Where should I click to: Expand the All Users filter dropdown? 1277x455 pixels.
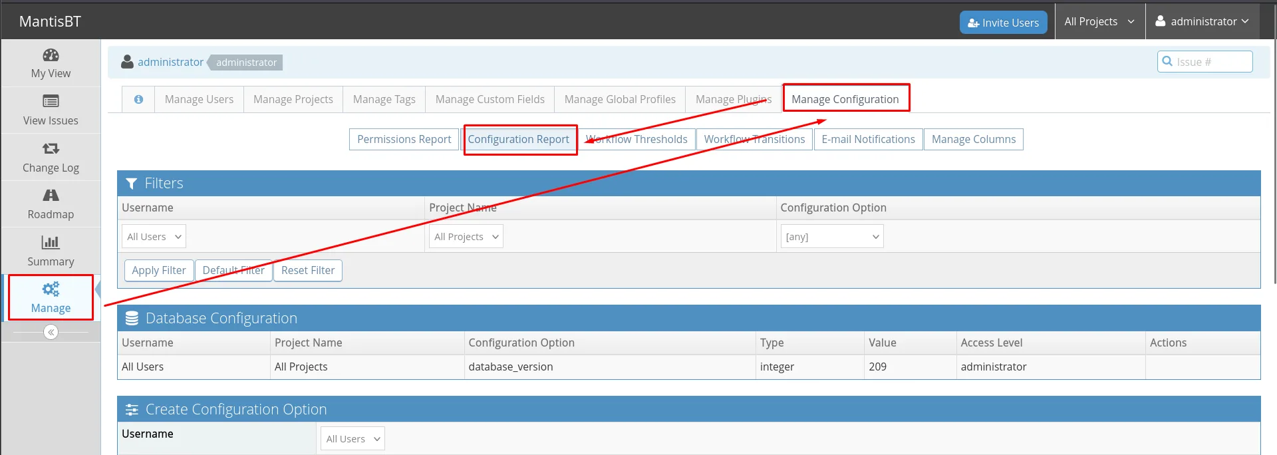pyautogui.click(x=154, y=237)
